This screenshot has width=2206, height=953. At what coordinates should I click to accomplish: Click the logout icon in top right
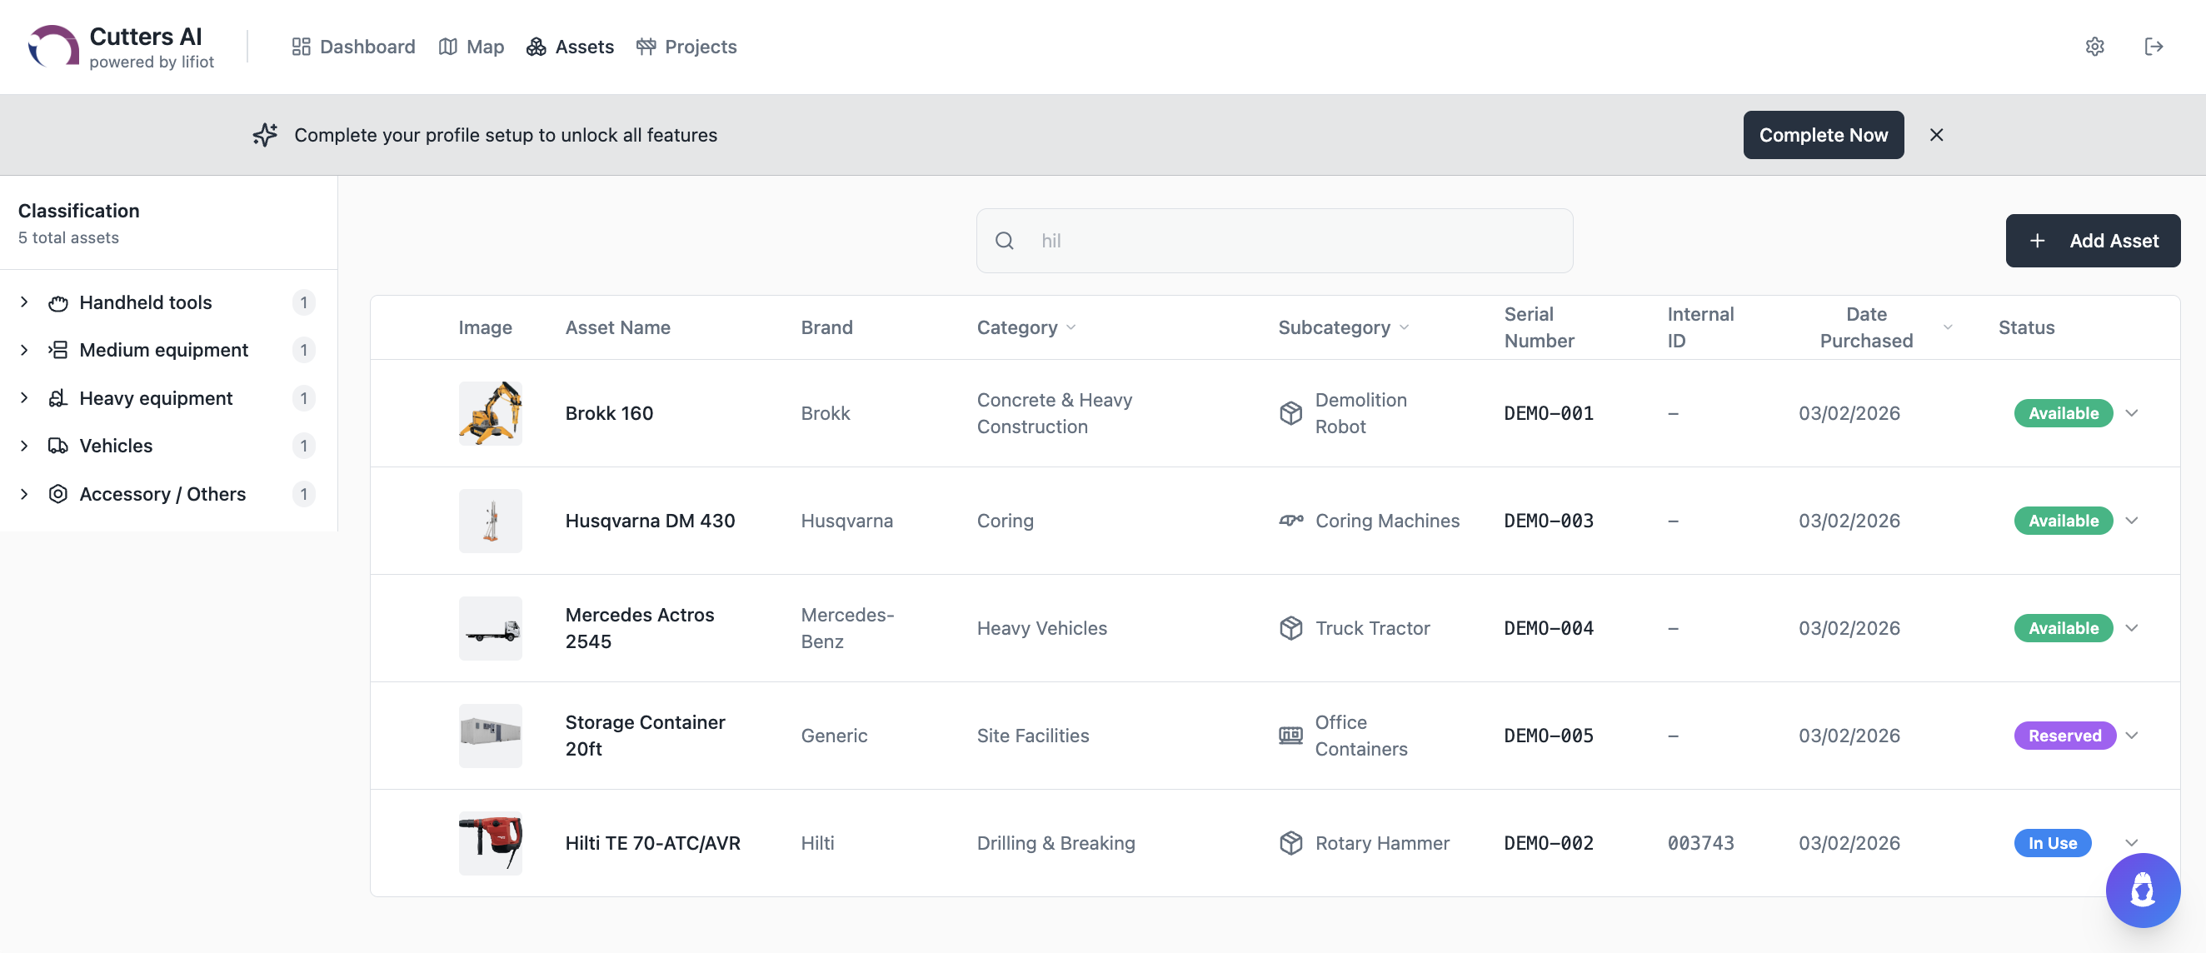click(x=2154, y=47)
